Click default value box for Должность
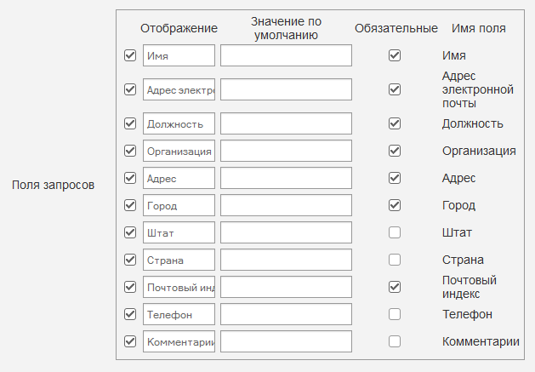Viewport: 535px width, 372px height. (x=286, y=123)
